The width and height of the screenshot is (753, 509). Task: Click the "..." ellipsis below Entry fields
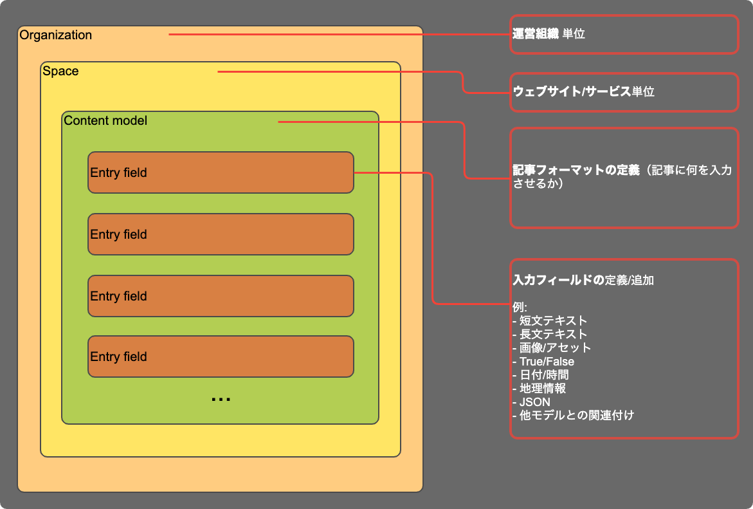[x=221, y=397]
